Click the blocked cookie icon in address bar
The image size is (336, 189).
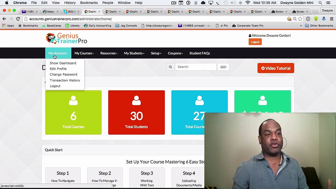(289, 19)
